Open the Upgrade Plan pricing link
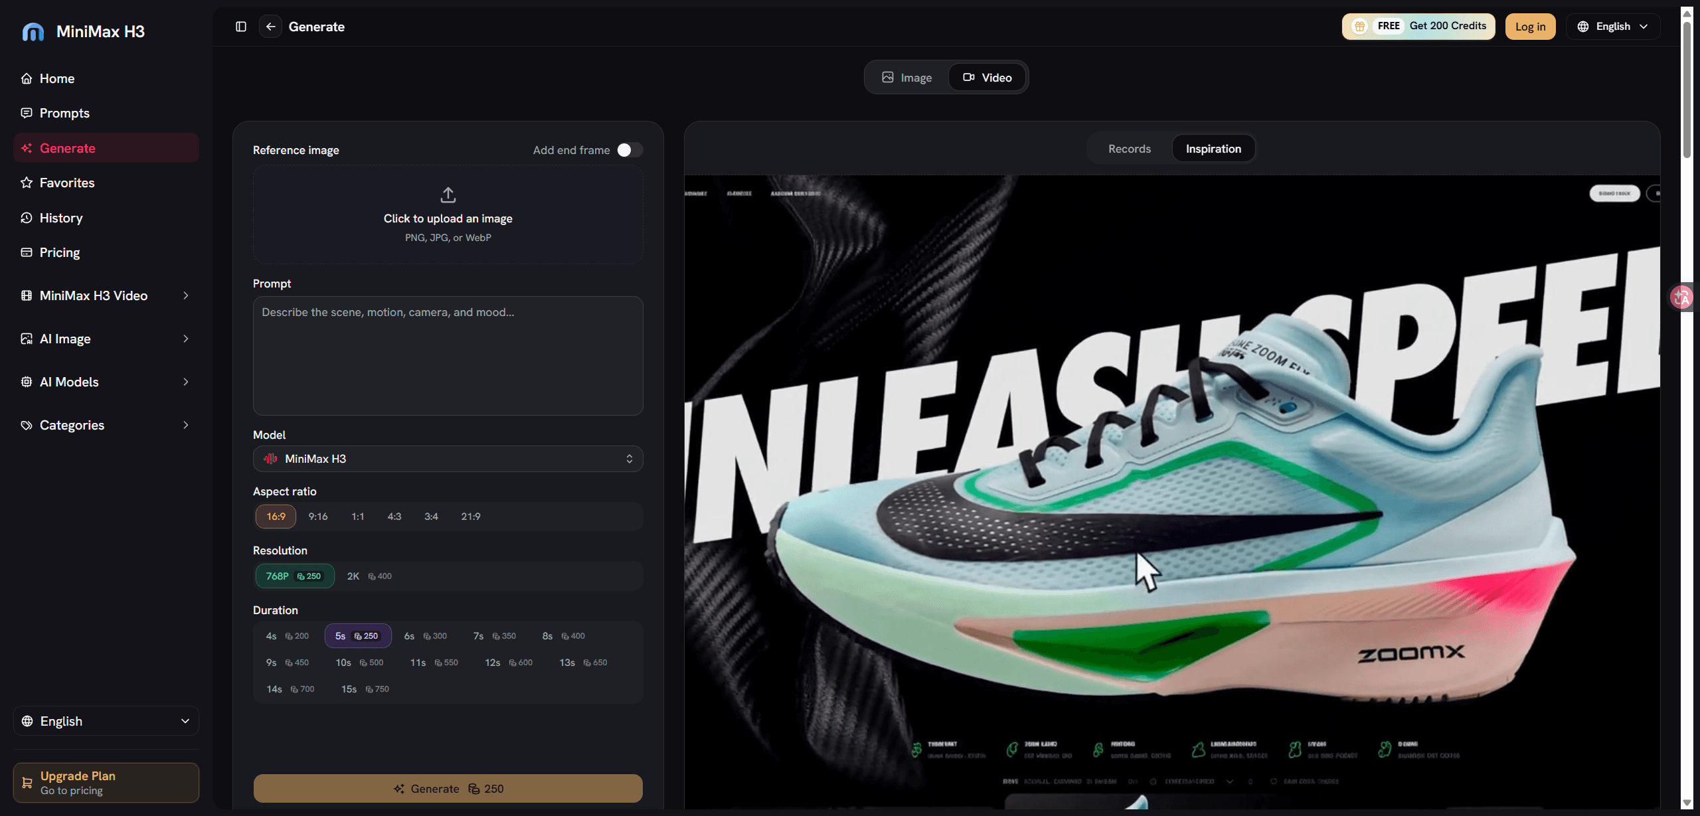 106,783
